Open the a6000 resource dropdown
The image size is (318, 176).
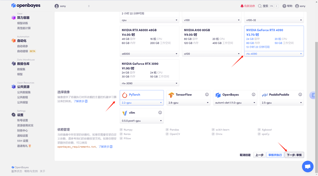[150, 54]
